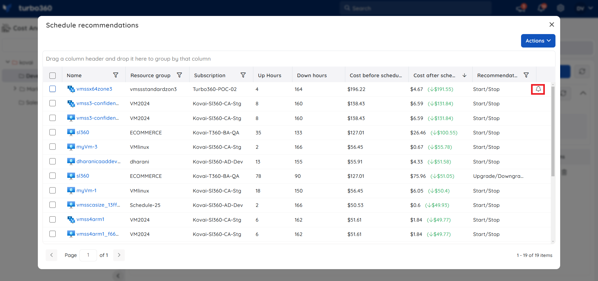Open the dharanicaaddev resource link
This screenshot has height=281, width=598.
click(99, 161)
